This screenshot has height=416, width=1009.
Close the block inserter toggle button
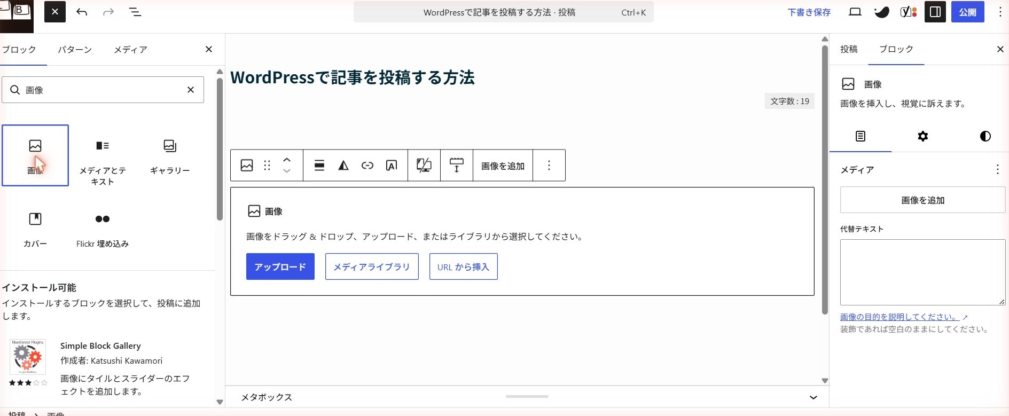coord(55,12)
